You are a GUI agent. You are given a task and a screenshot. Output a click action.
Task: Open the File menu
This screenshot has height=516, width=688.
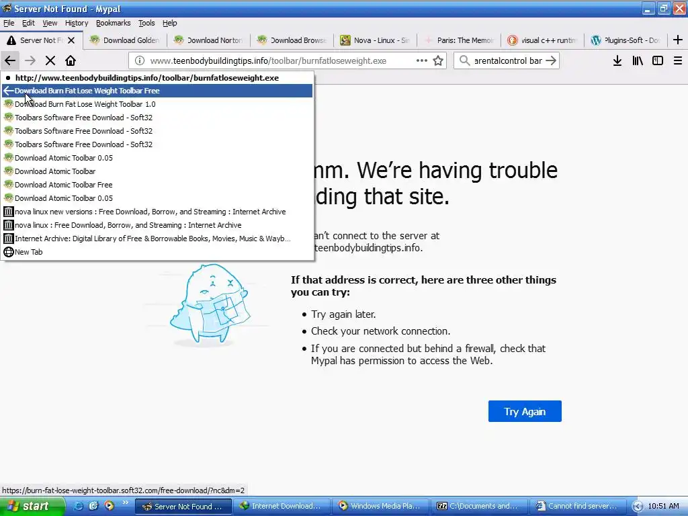tap(9, 23)
